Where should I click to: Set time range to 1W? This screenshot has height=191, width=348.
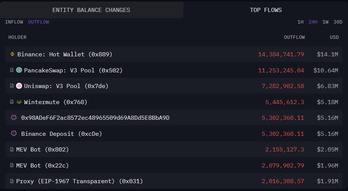pyautogui.click(x=325, y=22)
